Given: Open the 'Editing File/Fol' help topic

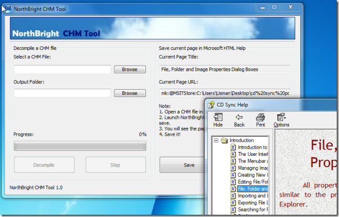Looking at the screenshot, I should pyautogui.click(x=253, y=182).
